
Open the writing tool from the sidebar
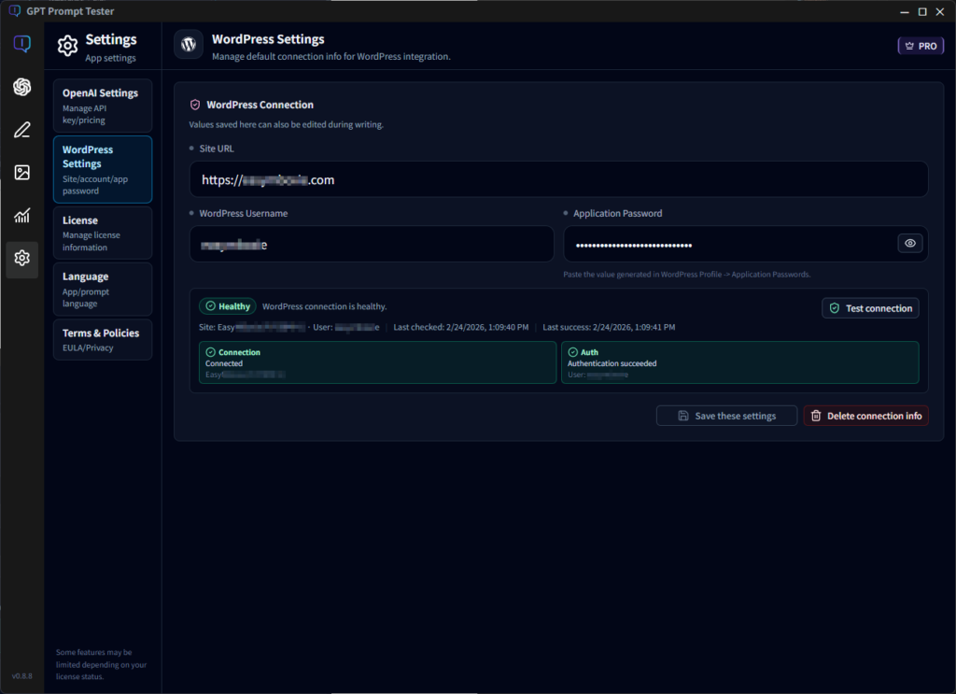point(21,129)
